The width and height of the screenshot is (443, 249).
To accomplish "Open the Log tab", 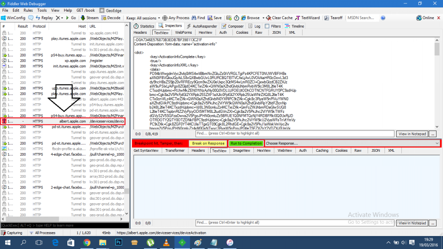I will tap(254, 26).
